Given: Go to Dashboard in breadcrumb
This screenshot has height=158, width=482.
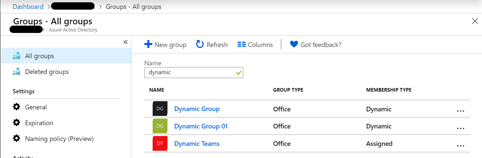Looking at the screenshot, I should point(28,7).
